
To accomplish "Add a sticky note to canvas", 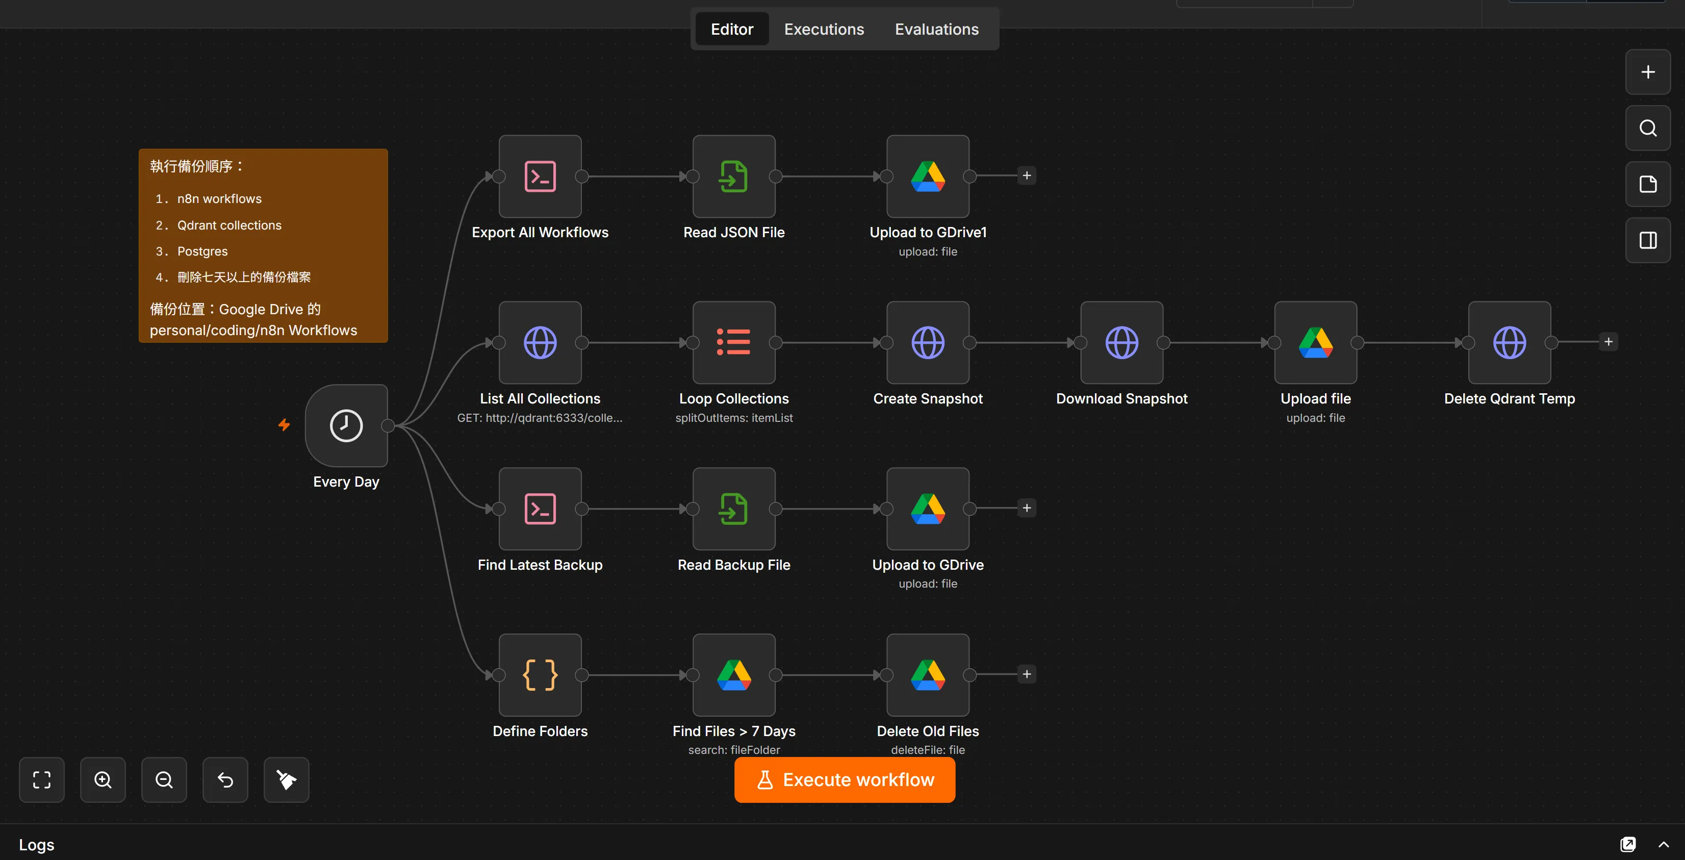I will point(1648,185).
